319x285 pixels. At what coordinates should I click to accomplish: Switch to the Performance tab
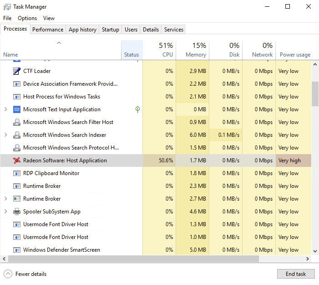(48, 30)
